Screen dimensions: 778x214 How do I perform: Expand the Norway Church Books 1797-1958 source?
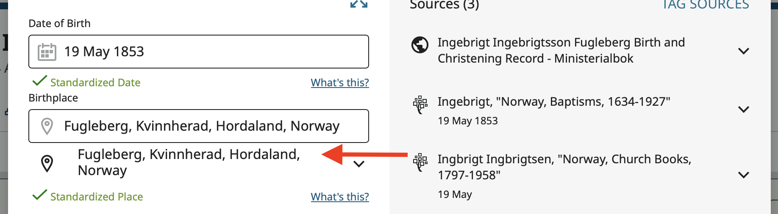[743, 175]
